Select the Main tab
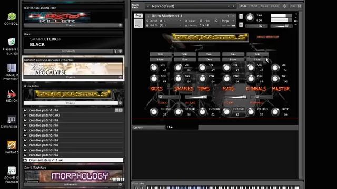Viewport: 337px width, 189px height. click(182, 127)
